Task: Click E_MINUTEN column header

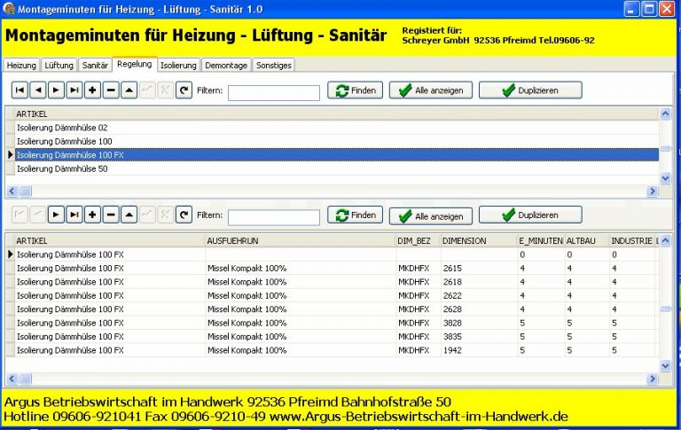Action: pos(541,240)
